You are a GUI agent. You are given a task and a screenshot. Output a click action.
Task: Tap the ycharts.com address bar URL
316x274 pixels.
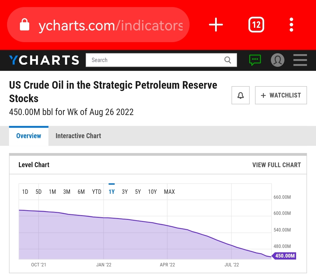[111, 26]
